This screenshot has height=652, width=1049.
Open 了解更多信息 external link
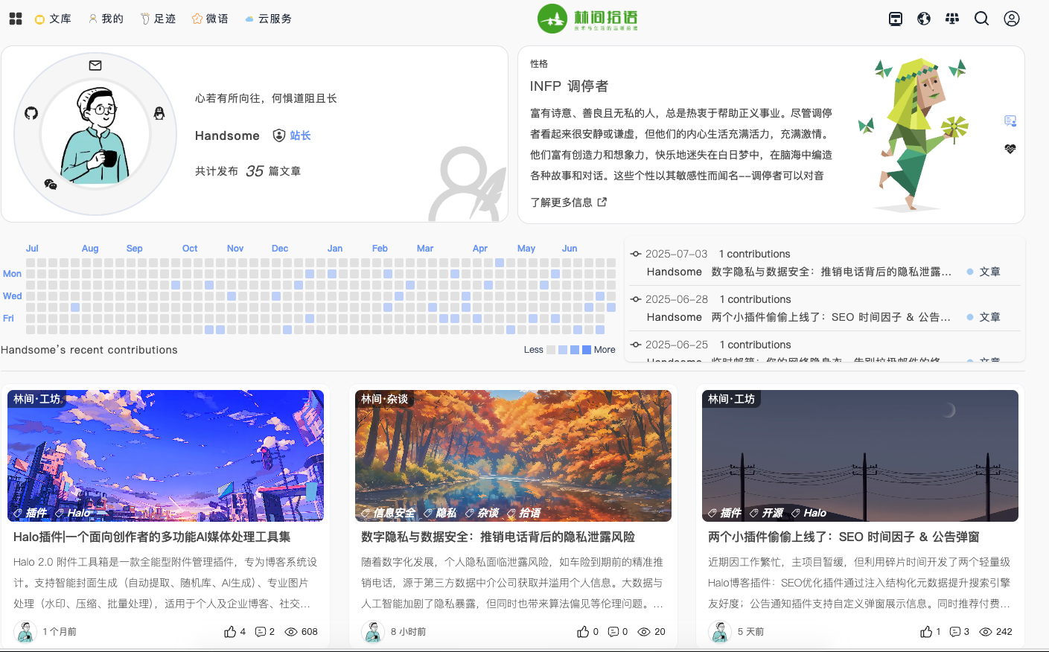569,202
